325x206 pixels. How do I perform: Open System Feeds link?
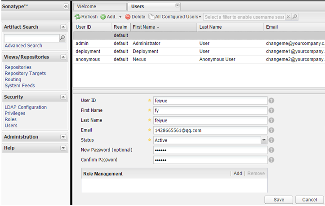tap(20, 86)
